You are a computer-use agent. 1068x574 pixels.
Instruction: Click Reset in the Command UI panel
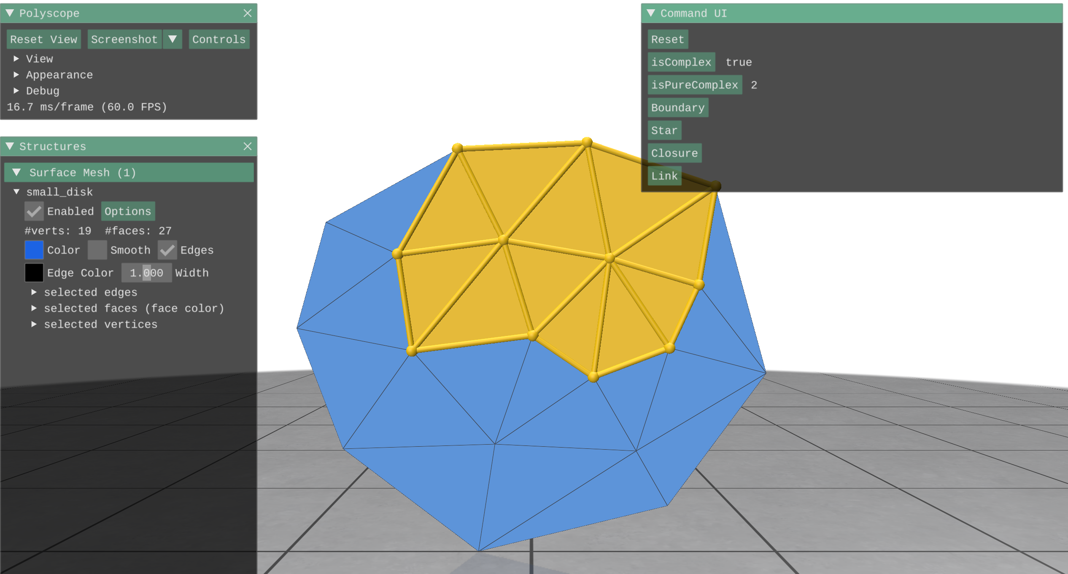coord(667,39)
